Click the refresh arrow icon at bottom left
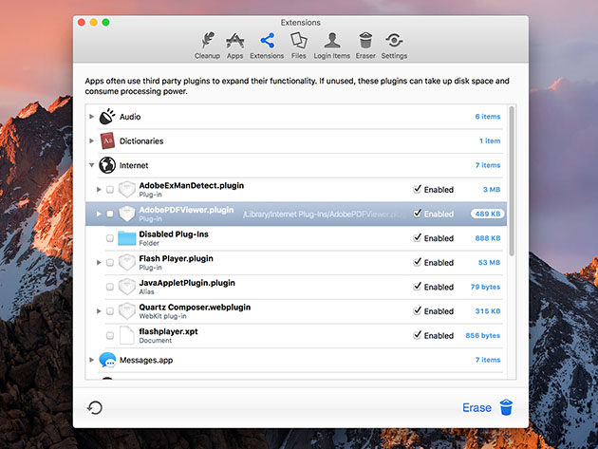The width and height of the screenshot is (598, 449). 95,408
